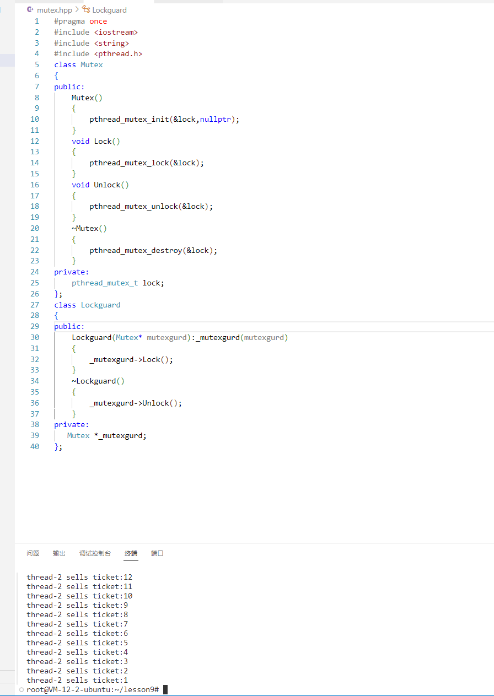This screenshot has width=494, height=696.
Task: Switch to the 调试控制台 tab
Action: tap(95, 553)
